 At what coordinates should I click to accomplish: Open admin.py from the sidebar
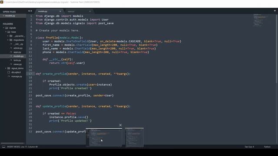coord(18,48)
